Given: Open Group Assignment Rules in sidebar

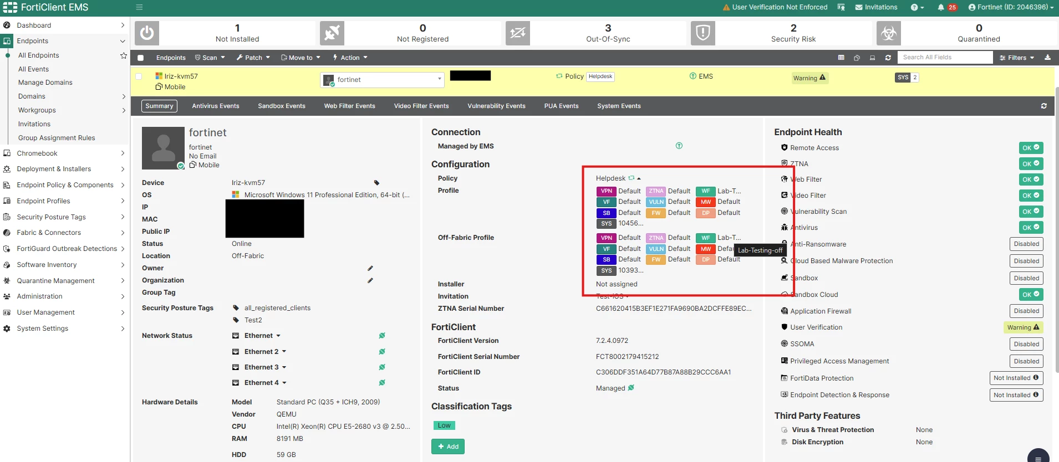Looking at the screenshot, I should pyautogui.click(x=57, y=138).
